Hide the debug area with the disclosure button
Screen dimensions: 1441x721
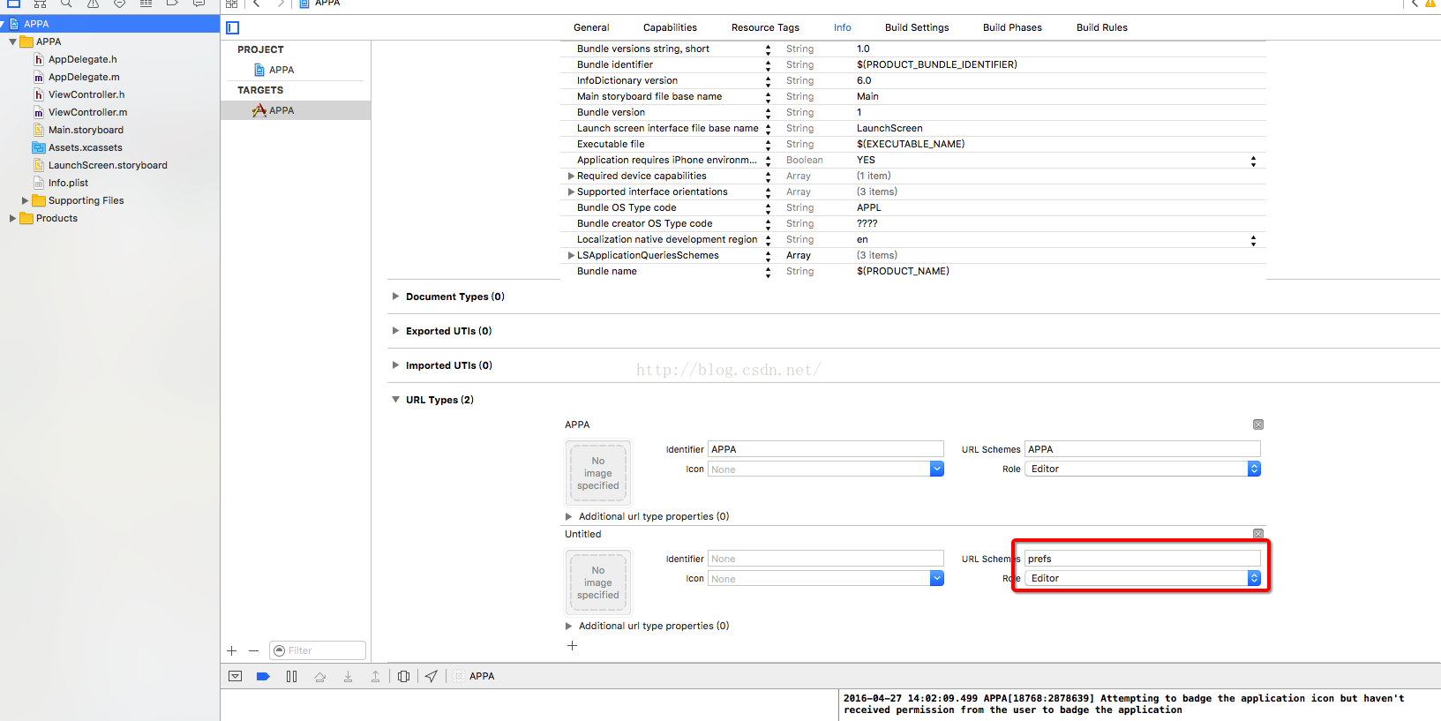click(x=235, y=676)
